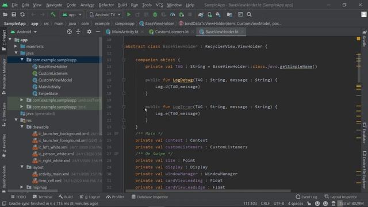Open the File menu

click(x=14, y=5)
